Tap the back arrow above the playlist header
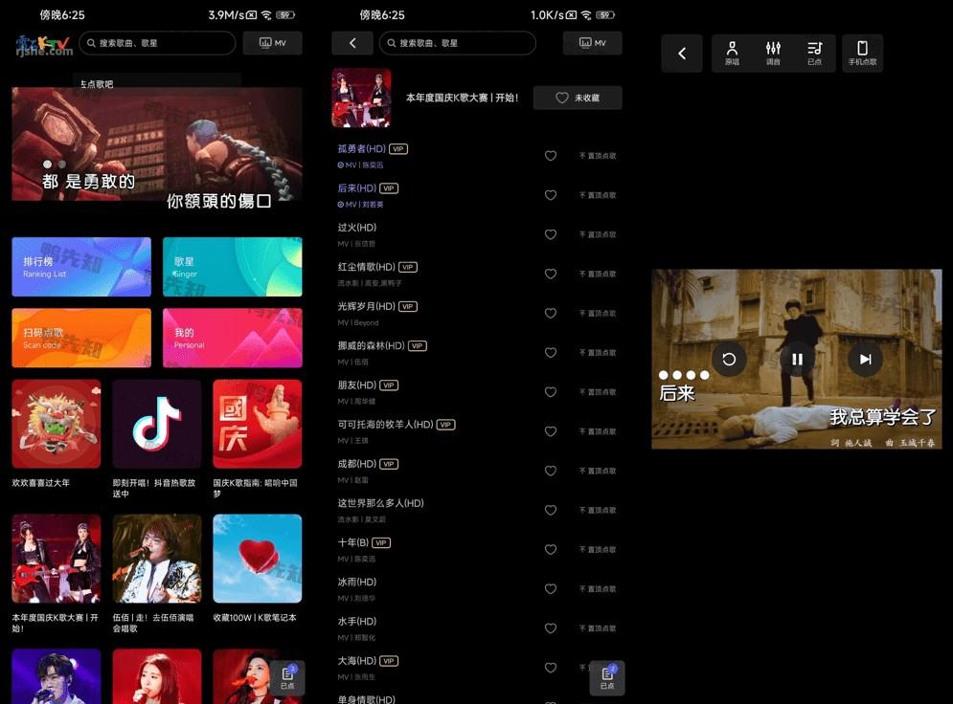This screenshot has height=704, width=953. pos(352,42)
